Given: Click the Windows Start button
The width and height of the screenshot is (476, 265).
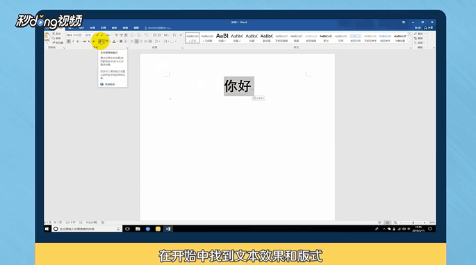Looking at the screenshot, I should (x=47, y=229).
